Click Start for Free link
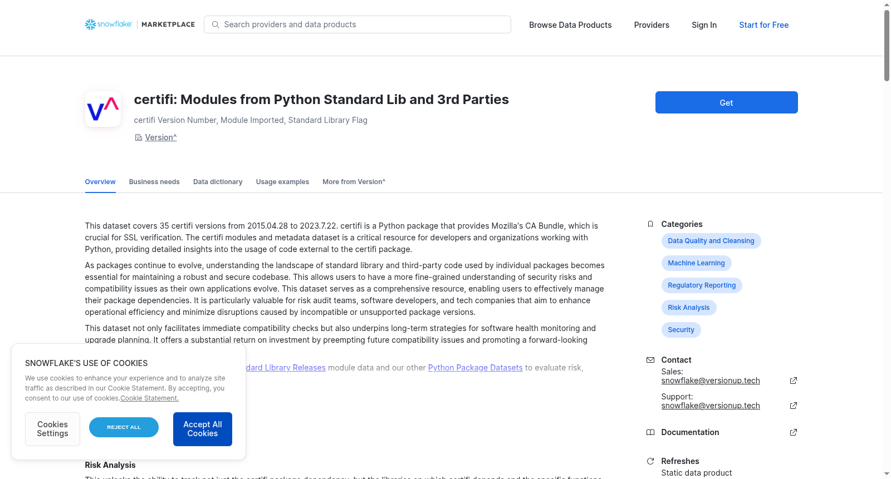This screenshot has height=479, width=891. pos(763,25)
